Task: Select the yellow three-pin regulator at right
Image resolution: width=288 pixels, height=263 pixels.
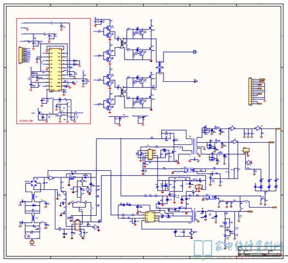Action: click(246, 150)
